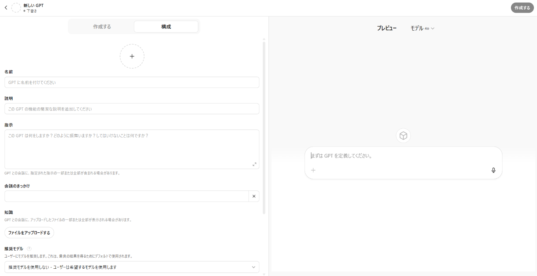This screenshot has height=276, width=537.
Task: Focus the 名前 name input field
Action: 132,82
